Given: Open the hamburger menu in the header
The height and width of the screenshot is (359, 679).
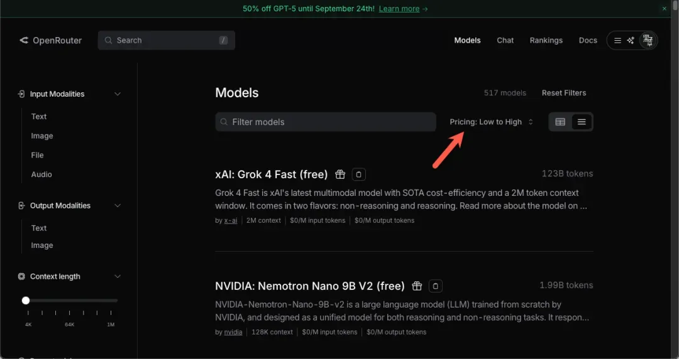Looking at the screenshot, I should pyautogui.click(x=617, y=40).
